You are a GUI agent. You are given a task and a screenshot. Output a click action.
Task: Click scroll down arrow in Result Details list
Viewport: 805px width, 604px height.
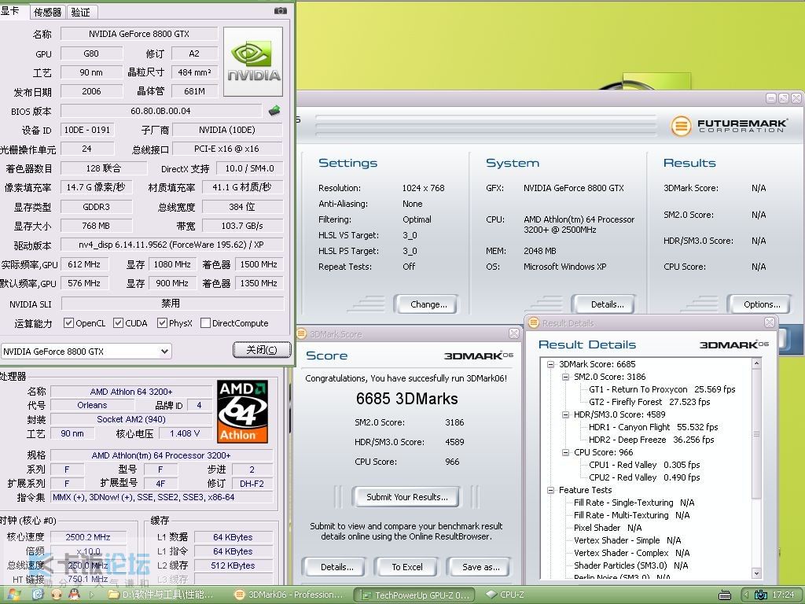coord(756,573)
